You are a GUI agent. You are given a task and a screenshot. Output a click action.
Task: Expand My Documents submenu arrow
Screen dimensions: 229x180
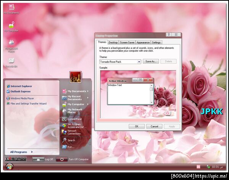[88, 91]
